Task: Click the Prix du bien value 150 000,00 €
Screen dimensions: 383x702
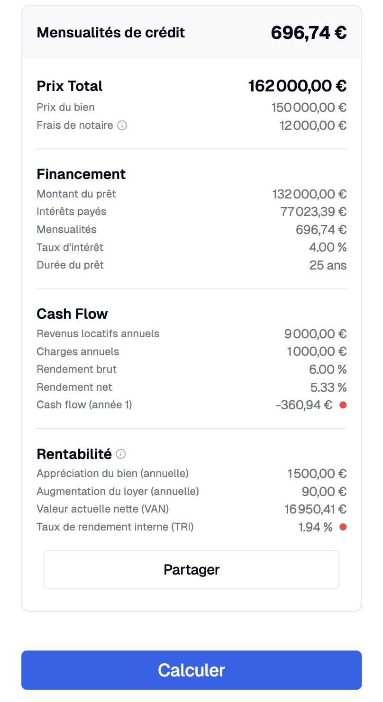Action: click(x=309, y=108)
